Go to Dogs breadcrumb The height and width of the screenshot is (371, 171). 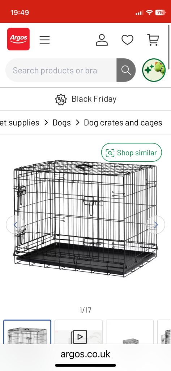pyautogui.click(x=62, y=122)
